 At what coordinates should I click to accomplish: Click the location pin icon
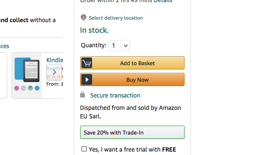(x=84, y=17)
